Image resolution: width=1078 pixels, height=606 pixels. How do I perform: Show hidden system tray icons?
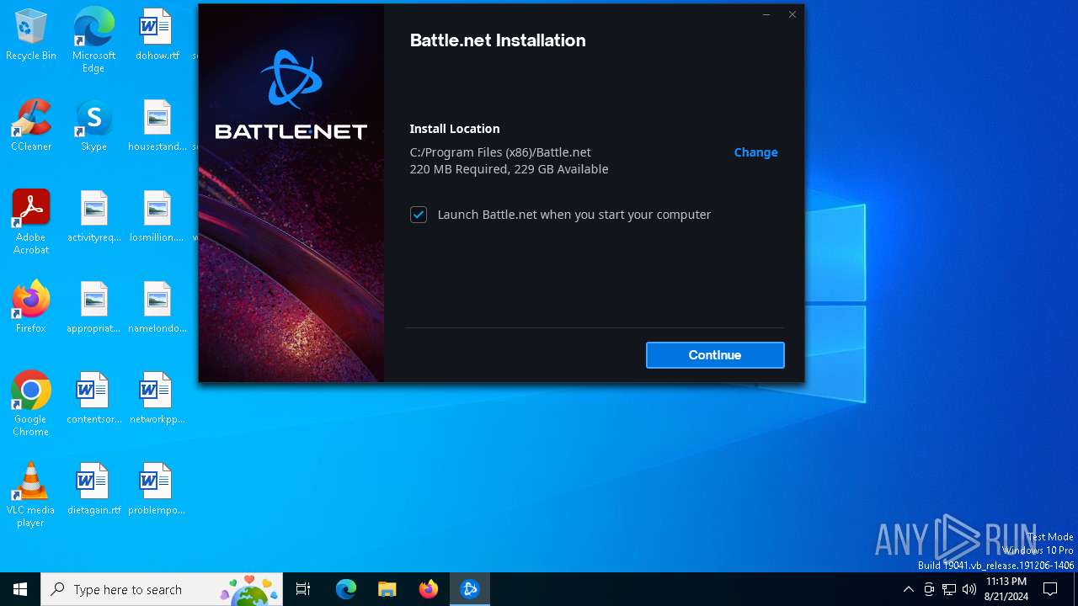coord(908,589)
